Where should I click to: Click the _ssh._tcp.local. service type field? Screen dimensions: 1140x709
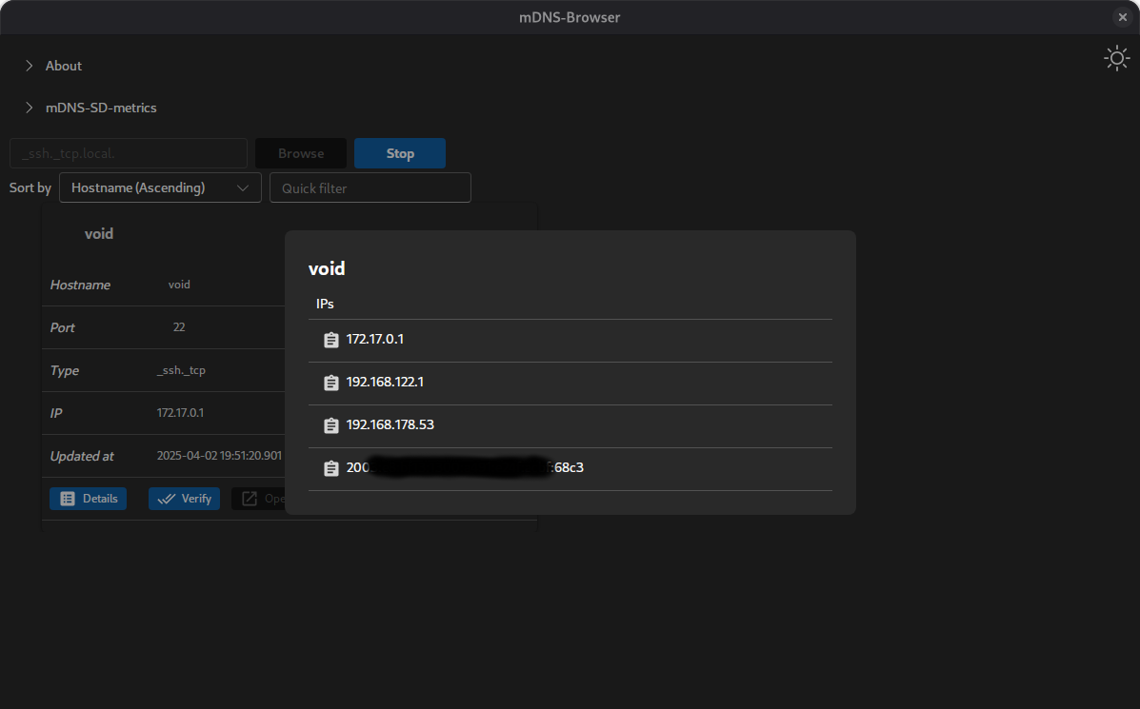coord(129,153)
